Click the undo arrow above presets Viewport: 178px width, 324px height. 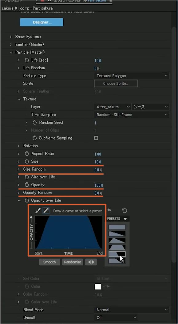(x=109, y=211)
